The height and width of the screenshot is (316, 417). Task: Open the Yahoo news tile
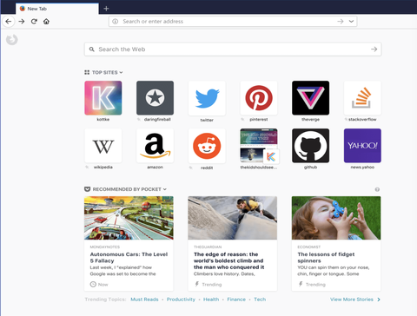coord(362,146)
